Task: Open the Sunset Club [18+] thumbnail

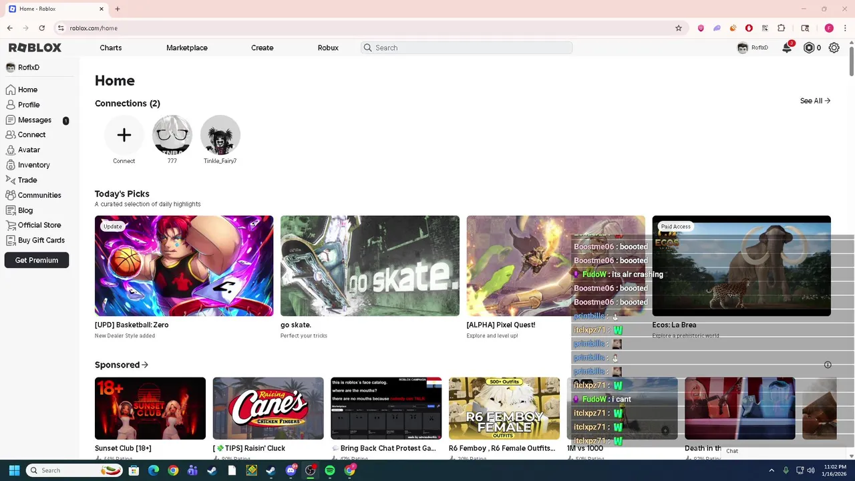Action: pos(150,408)
